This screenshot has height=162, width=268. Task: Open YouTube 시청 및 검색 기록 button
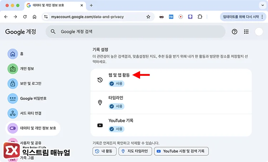[181, 151]
